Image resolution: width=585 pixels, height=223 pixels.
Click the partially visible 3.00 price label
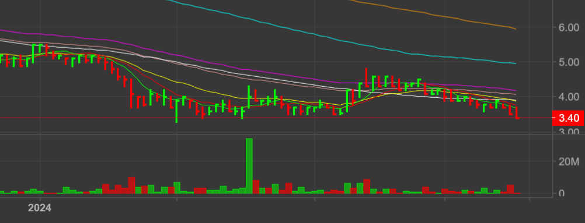[x=569, y=131]
